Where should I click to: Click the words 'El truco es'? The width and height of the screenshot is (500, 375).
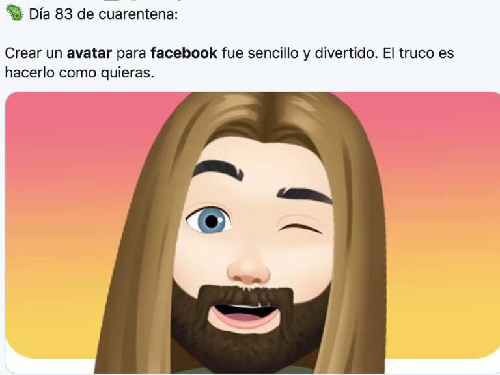point(418,53)
